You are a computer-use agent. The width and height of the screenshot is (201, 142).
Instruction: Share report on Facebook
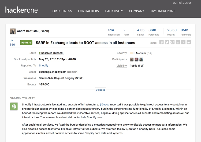pyautogui.click(x=161, y=42)
